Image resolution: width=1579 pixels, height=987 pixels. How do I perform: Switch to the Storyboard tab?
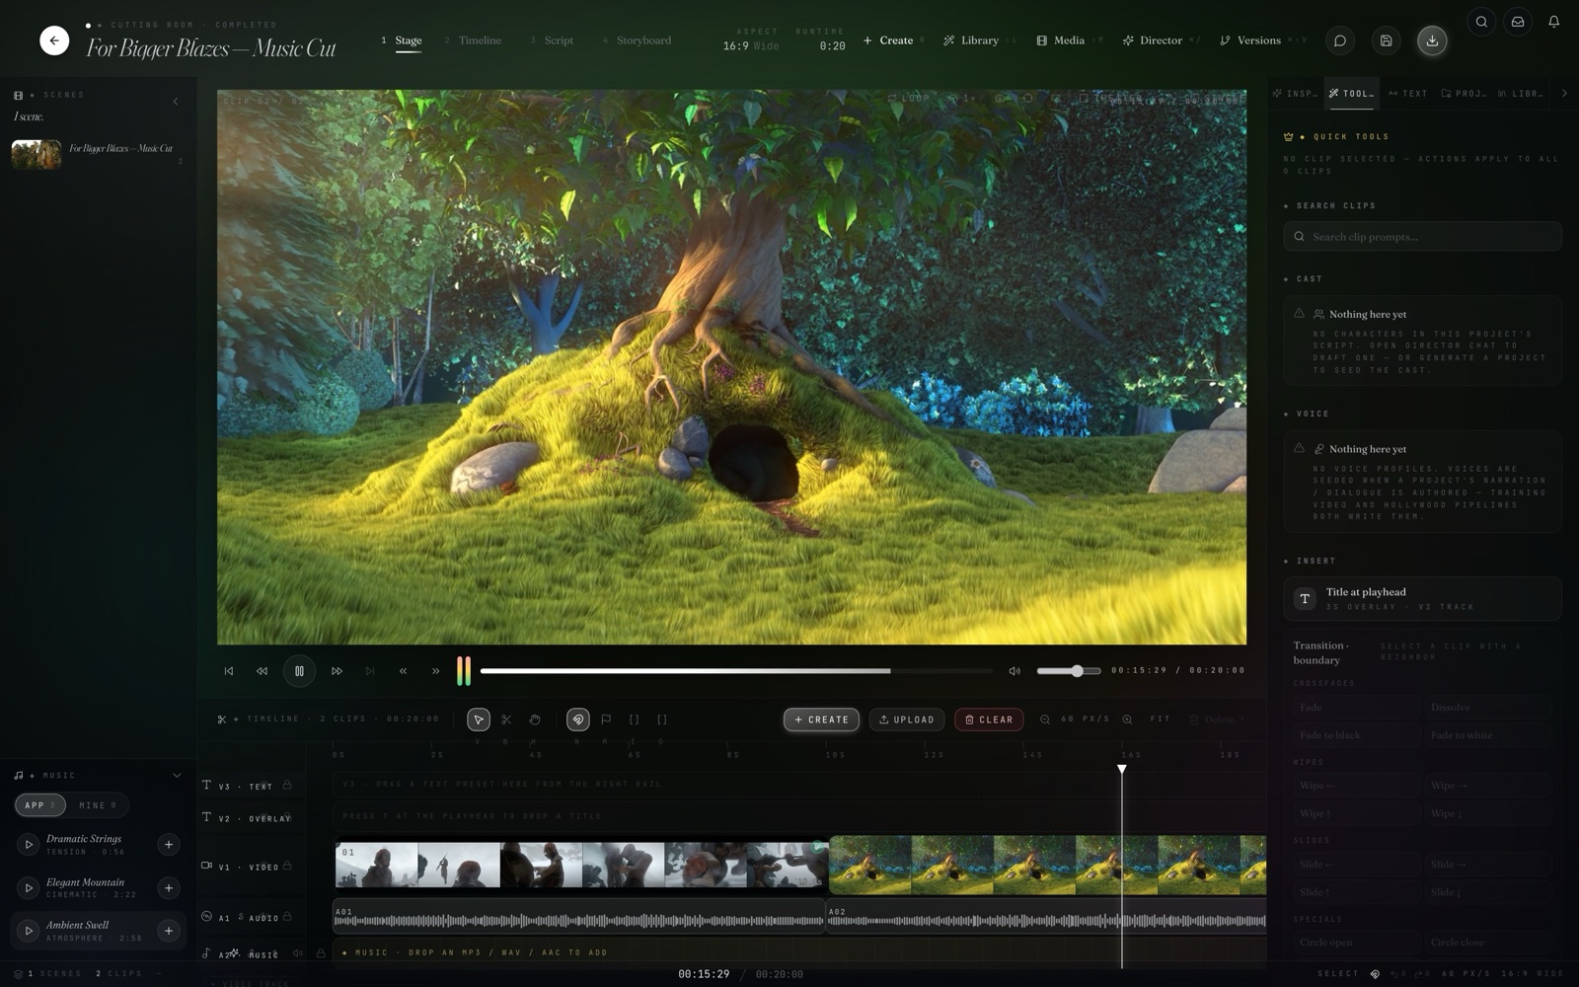637,40
